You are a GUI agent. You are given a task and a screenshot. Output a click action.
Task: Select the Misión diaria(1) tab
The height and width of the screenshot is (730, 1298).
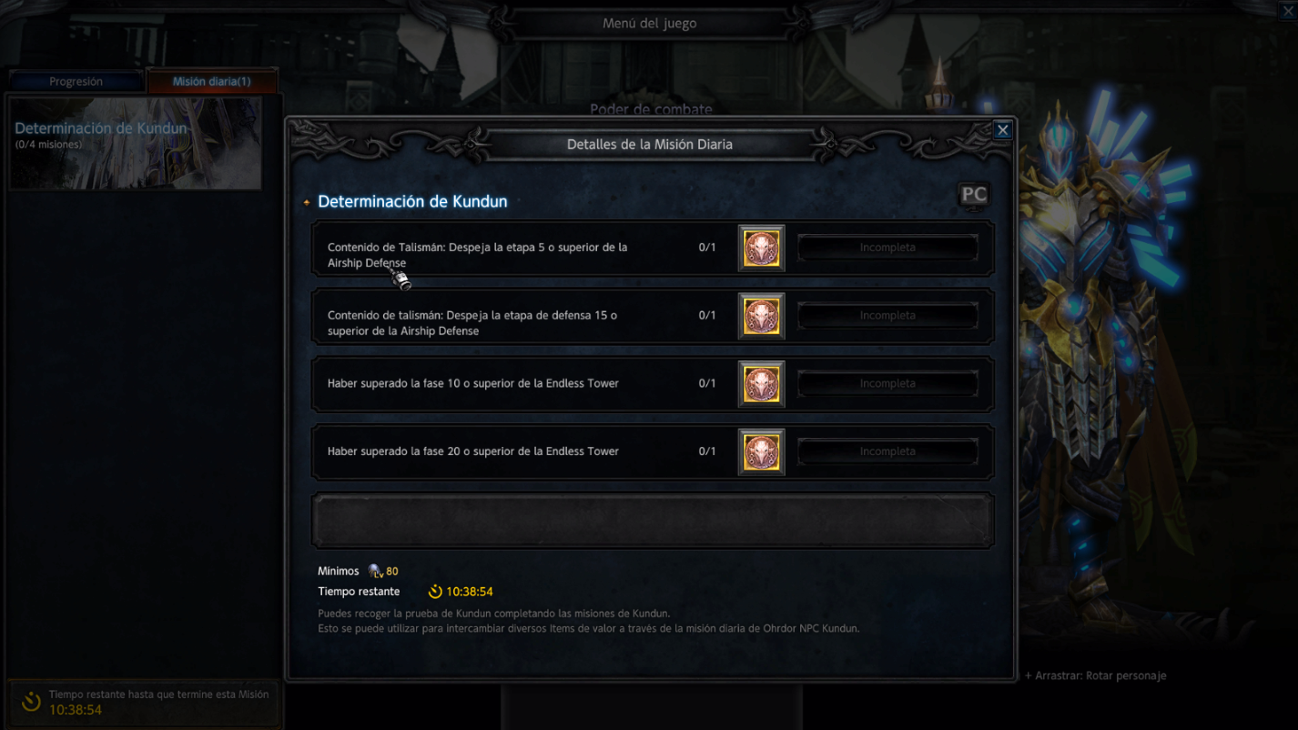pyautogui.click(x=212, y=81)
